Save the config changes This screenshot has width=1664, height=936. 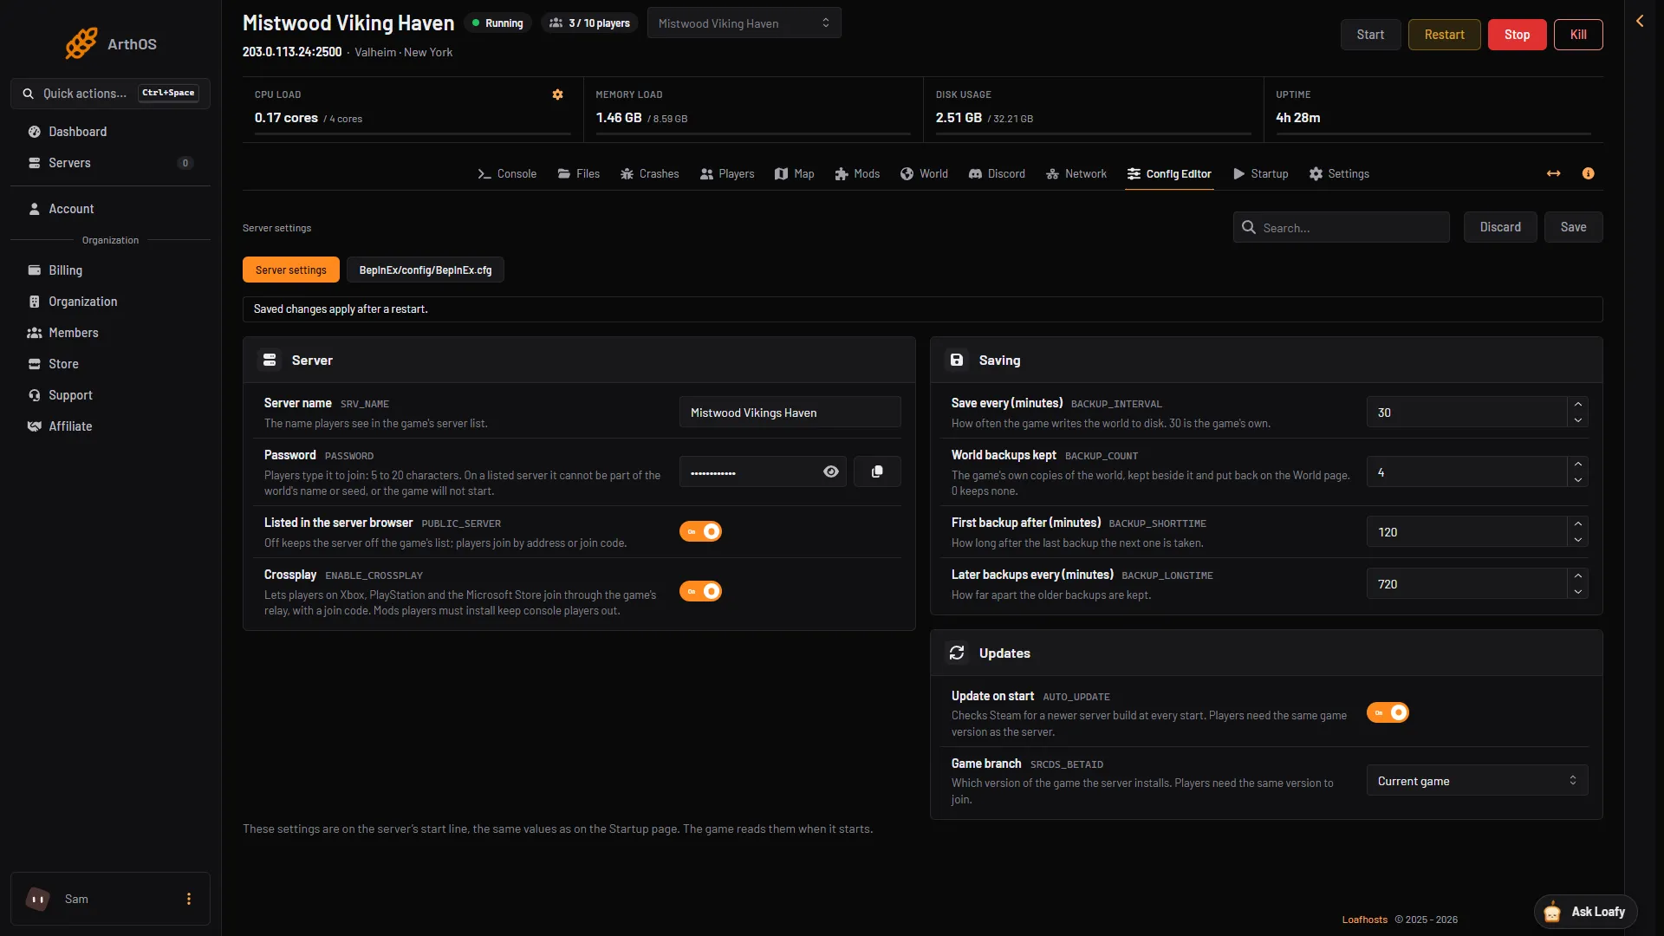(x=1574, y=227)
